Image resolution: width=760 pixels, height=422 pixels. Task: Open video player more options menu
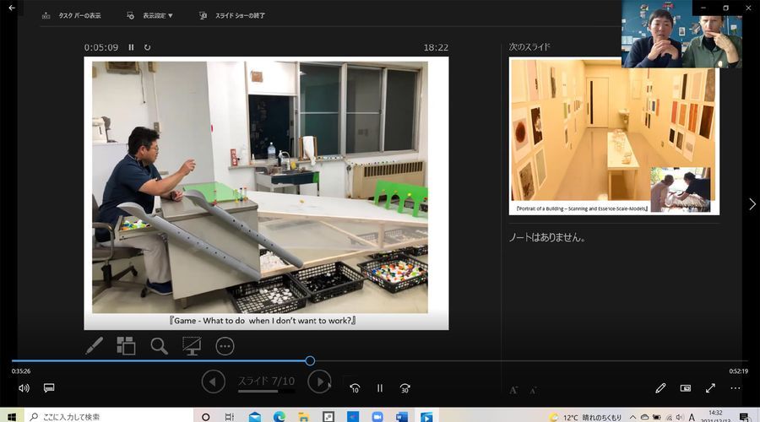pos(736,388)
